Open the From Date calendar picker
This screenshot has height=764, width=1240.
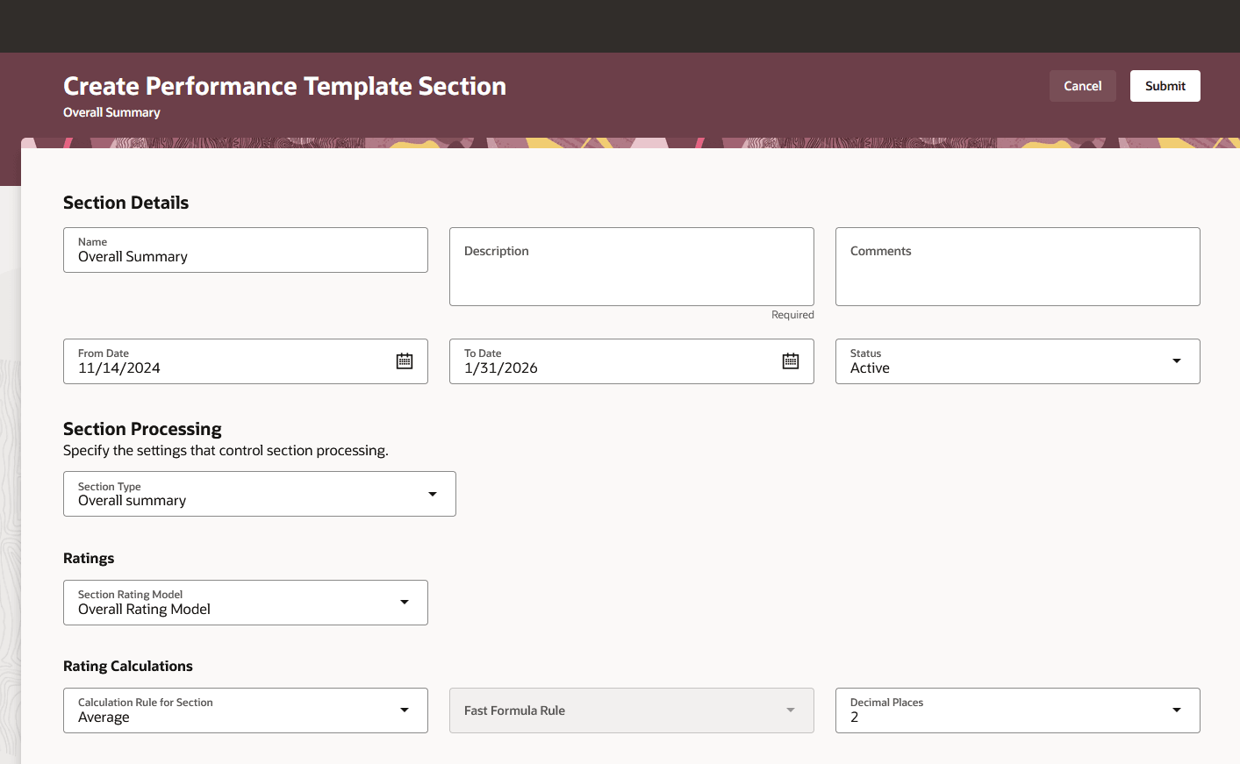click(x=405, y=361)
